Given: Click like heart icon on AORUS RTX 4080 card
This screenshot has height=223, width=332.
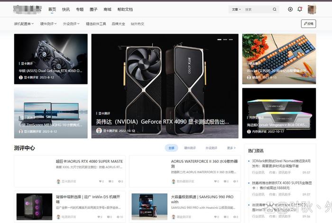Looking at the screenshot, I should tap(100, 181).
